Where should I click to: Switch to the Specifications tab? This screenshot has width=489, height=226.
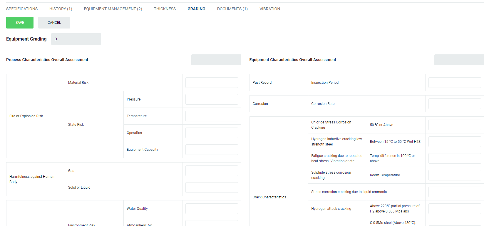pyautogui.click(x=22, y=9)
